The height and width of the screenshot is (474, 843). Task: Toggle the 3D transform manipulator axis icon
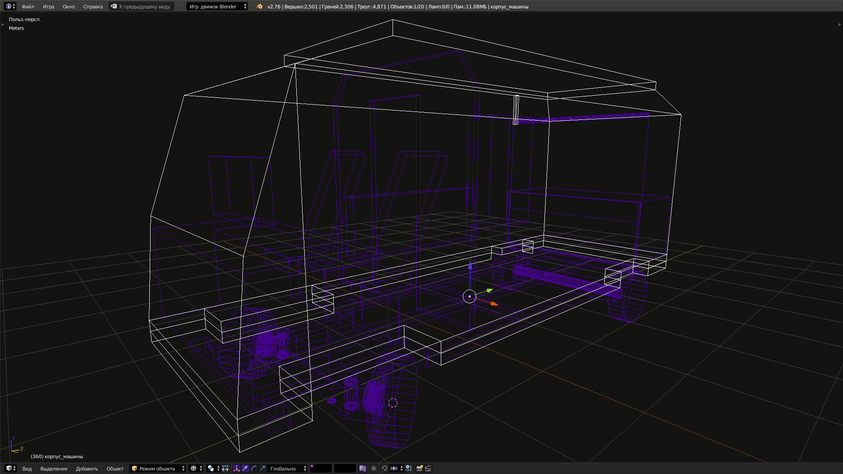point(237,468)
